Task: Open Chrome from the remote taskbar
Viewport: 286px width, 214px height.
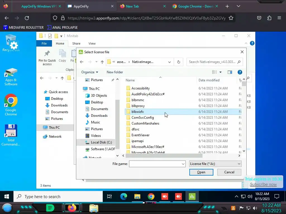Action: point(151,196)
